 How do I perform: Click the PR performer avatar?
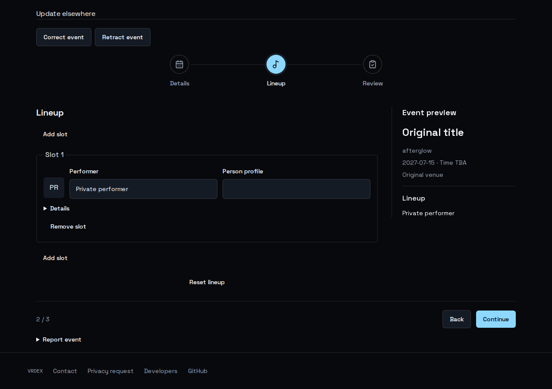pyautogui.click(x=54, y=188)
